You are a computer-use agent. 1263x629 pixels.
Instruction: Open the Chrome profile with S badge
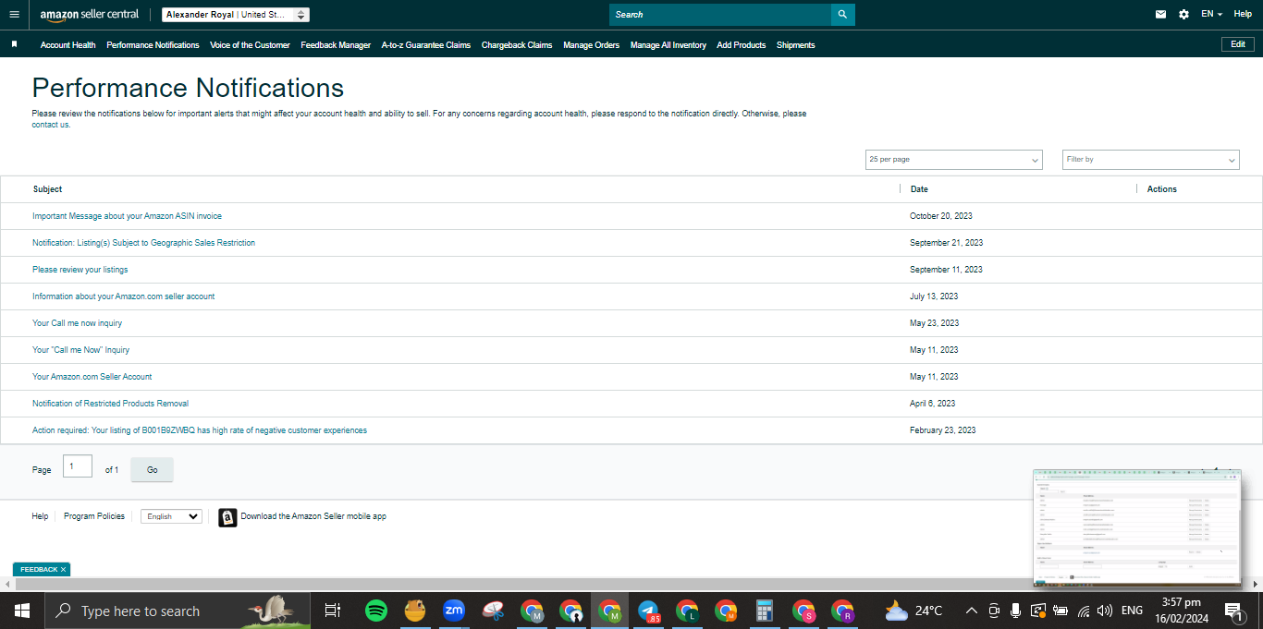803,611
